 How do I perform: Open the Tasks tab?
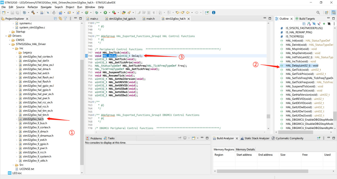pos(109,138)
